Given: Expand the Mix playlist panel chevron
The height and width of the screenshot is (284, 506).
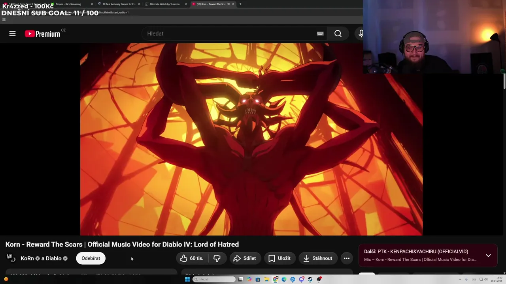Looking at the screenshot, I should [488, 255].
